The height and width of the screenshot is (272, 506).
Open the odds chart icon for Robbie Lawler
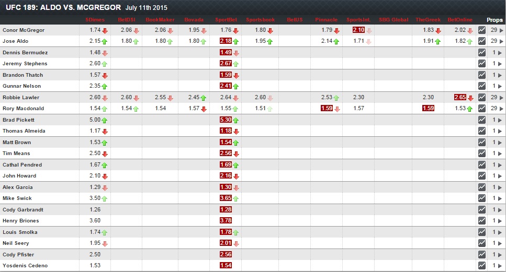(x=482, y=97)
